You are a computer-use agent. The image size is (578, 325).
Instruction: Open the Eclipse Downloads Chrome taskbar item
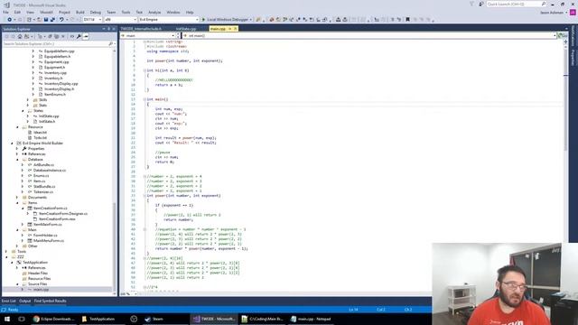[54, 319]
